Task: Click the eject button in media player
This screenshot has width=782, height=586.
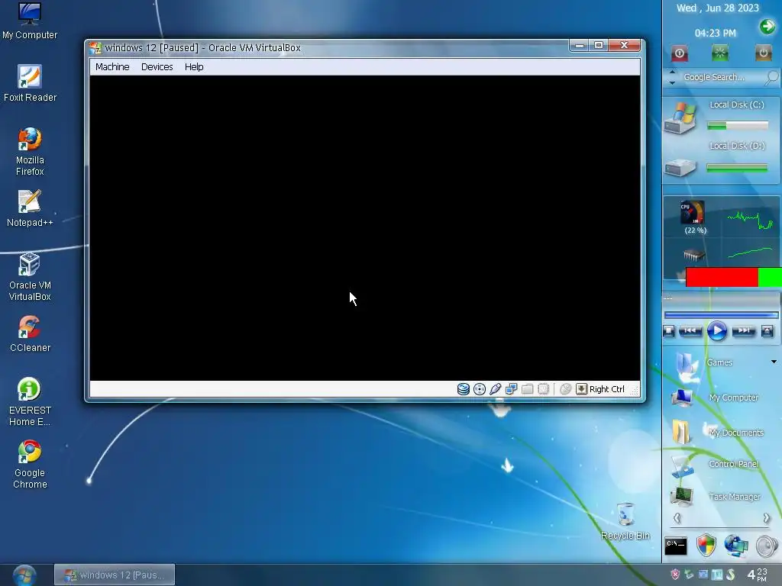Action: tap(767, 331)
